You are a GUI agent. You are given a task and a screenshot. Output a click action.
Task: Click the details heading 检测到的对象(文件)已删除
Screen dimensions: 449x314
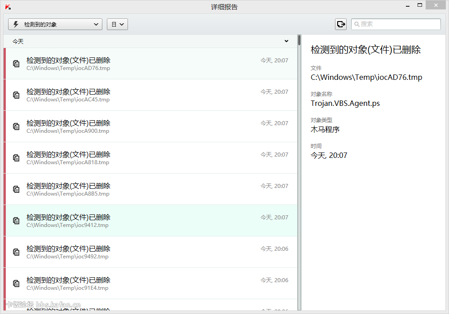[x=365, y=50]
